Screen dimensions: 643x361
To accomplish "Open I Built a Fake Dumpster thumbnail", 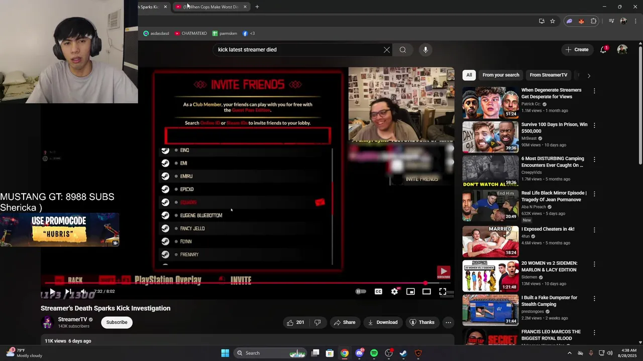I will [490, 310].
